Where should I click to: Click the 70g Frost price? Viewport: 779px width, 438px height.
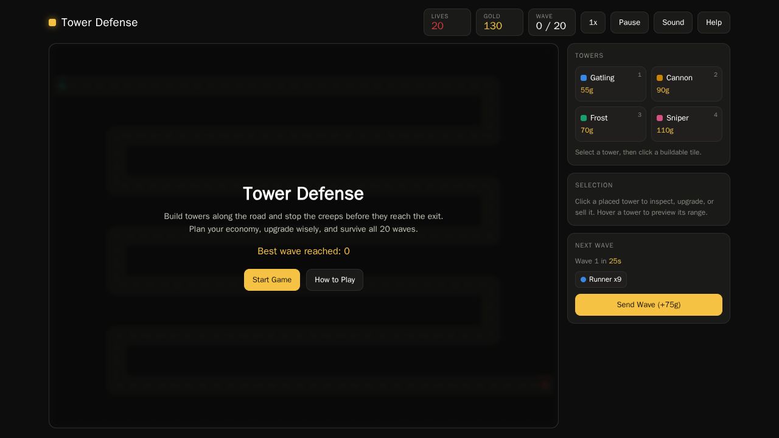coord(587,130)
